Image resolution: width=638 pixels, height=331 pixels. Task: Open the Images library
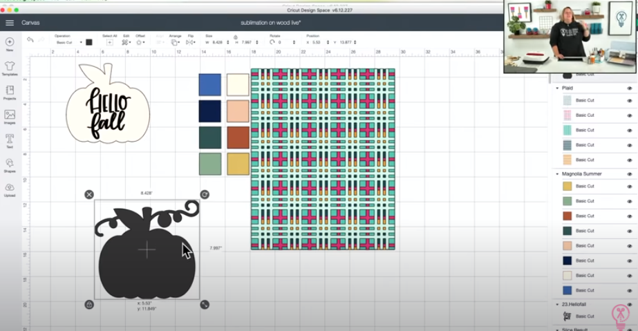coord(10,115)
